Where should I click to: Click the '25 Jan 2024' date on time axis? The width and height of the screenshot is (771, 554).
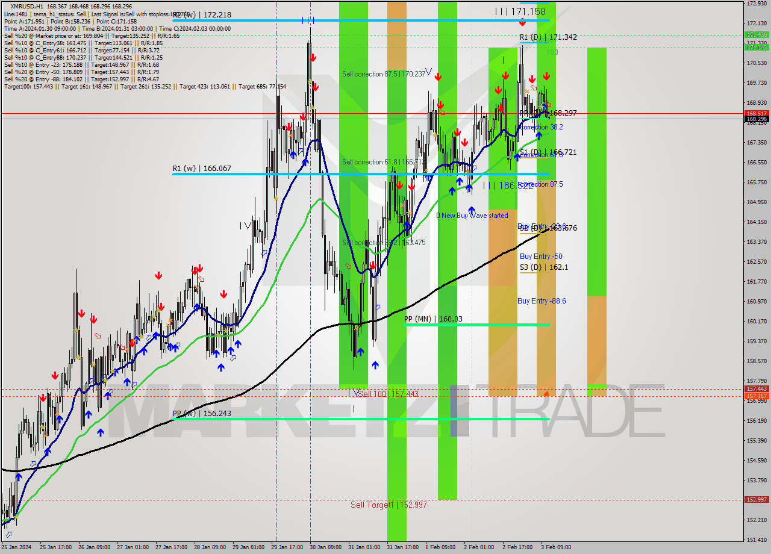pos(16,547)
